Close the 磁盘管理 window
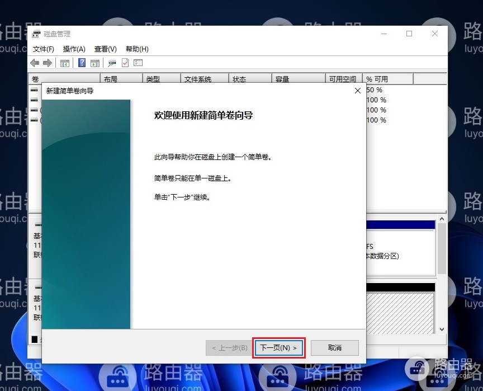This screenshot has height=391, width=483. click(434, 34)
